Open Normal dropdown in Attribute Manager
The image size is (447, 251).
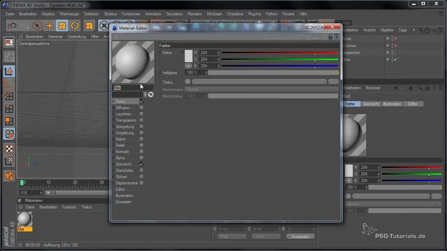click(x=393, y=204)
